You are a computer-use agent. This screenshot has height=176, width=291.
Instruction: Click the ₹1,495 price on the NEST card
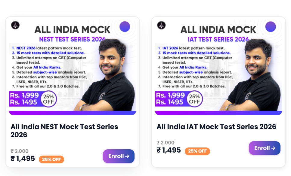(x=23, y=159)
